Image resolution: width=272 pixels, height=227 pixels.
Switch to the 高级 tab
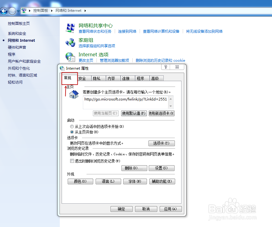(156, 78)
